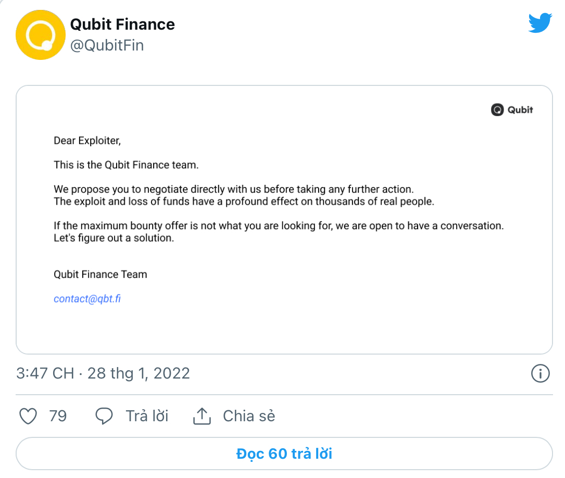
Task: Click the reply speech bubble icon
Action: click(104, 416)
